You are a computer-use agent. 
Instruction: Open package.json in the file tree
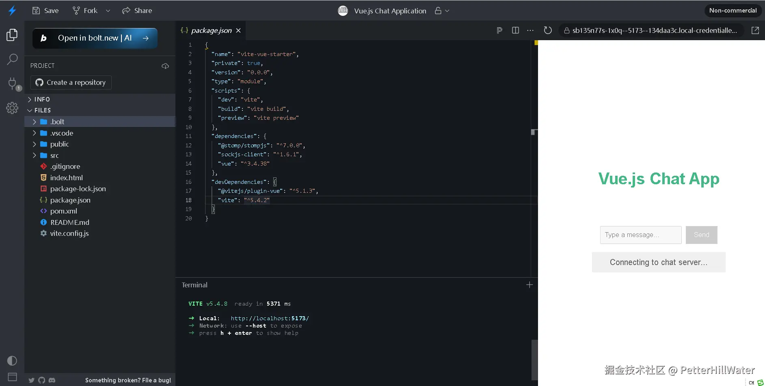100,200
